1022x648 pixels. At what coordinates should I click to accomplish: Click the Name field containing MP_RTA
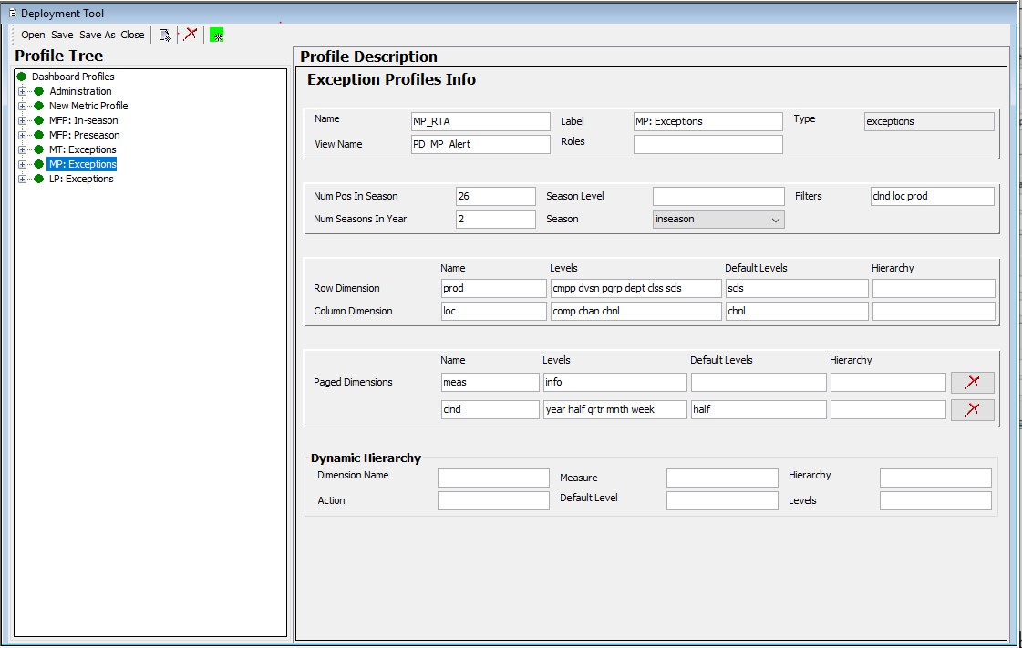(x=480, y=122)
